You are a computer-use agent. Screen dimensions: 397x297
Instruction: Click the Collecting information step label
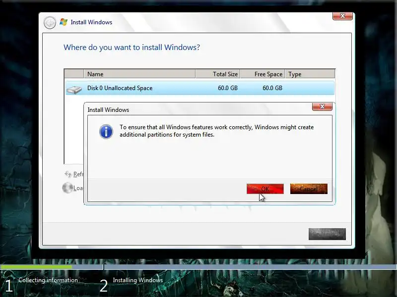(x=48, y=280)
